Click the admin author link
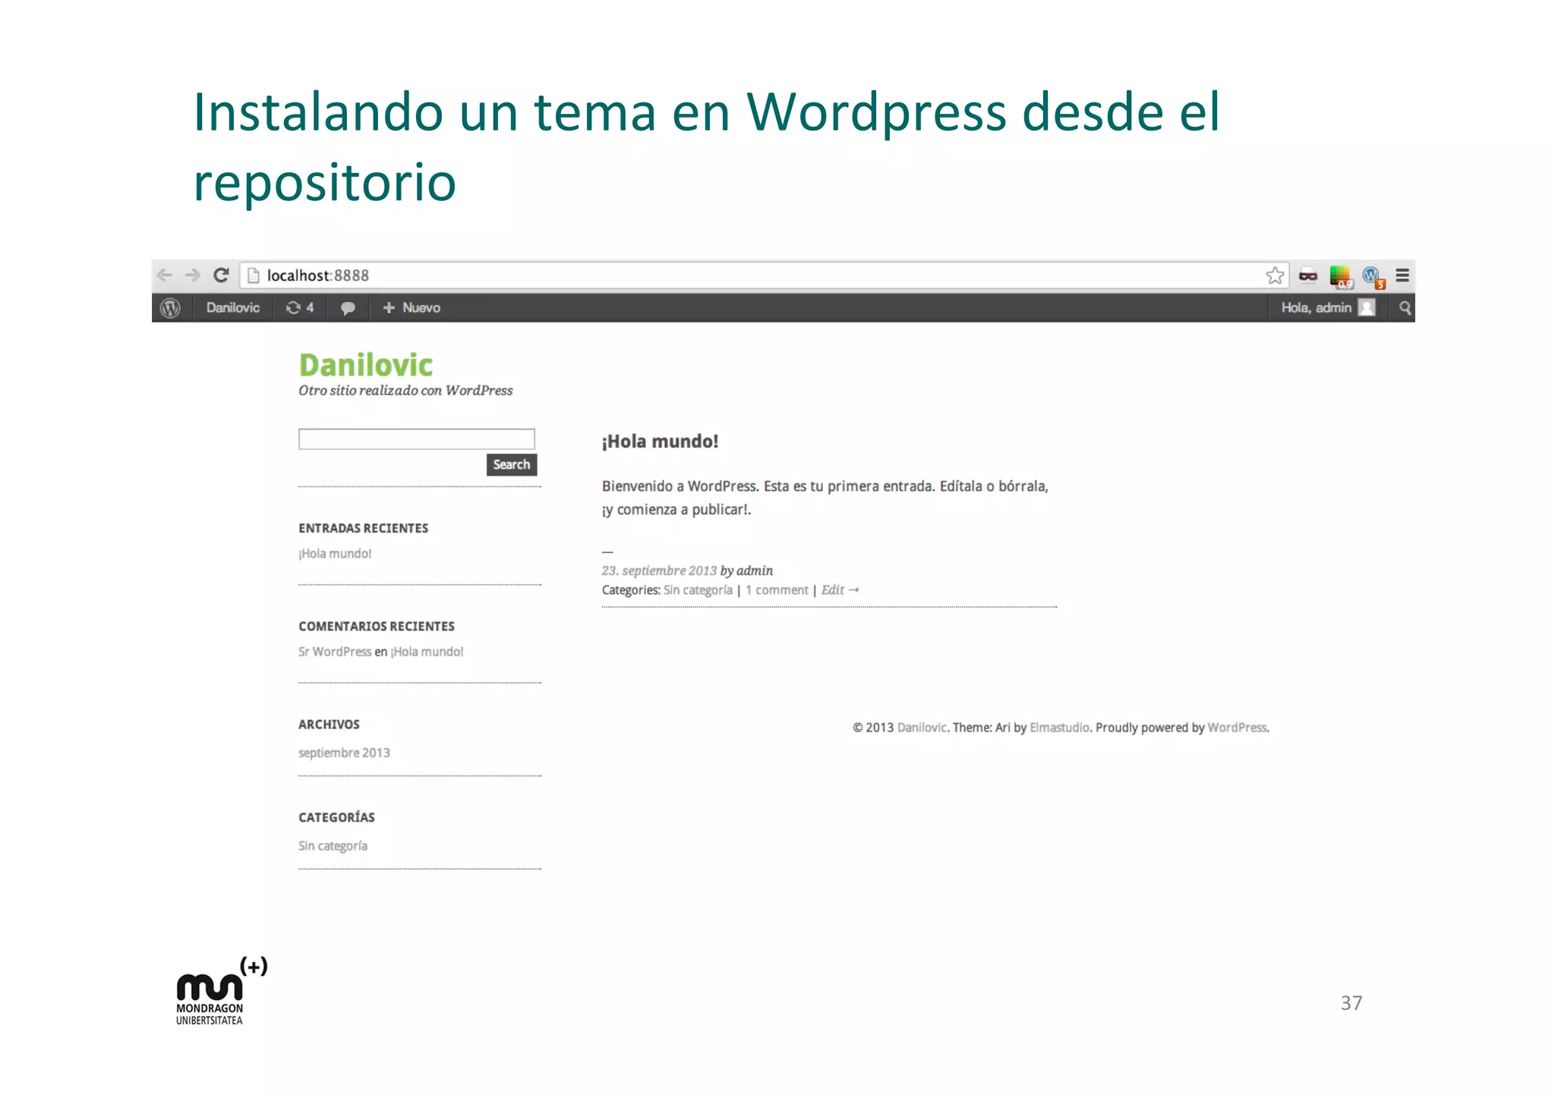The image size is (1555, 1098). click(755, 571)
